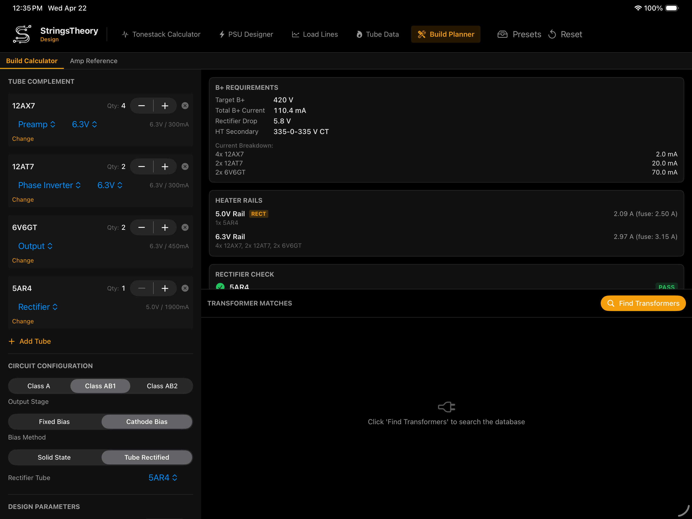692x519 pixels.
Task: Change the 6V6GT tube type
Action: tap(23, 260)
